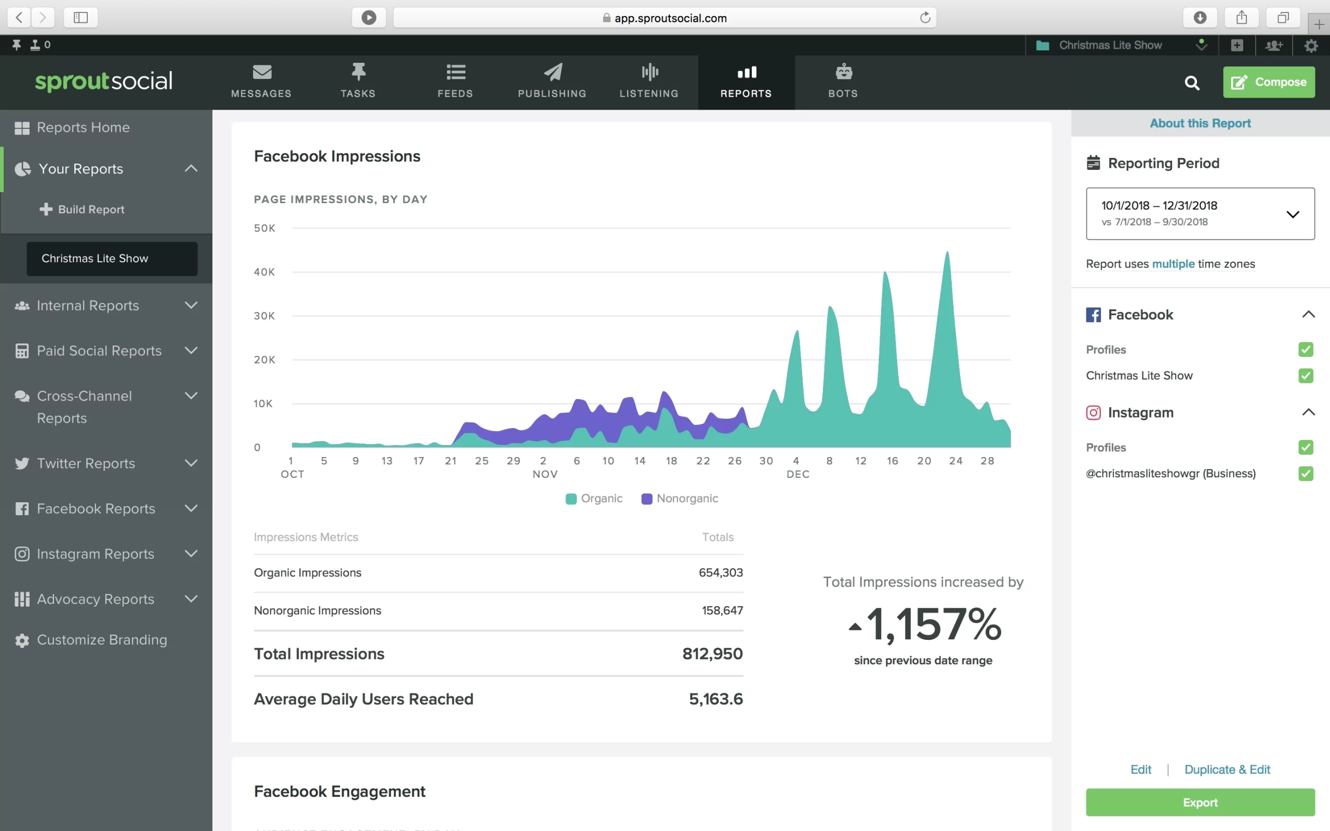The image size is (1330, 831).
Task: Uncheck the Christmas Lite Show profile checkbox
Action: pos(1306,376)
